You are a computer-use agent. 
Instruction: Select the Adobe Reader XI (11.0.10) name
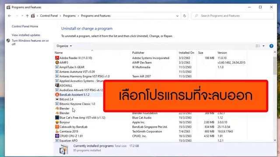tap(76, 58)
